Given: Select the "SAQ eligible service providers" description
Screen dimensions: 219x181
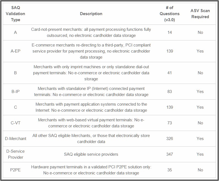Looking at the screenshot, I should coord(91,154).
